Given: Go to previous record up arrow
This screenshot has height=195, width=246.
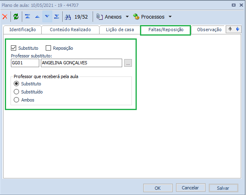Looking at the screenshot, I should click(x=37, y=17).
